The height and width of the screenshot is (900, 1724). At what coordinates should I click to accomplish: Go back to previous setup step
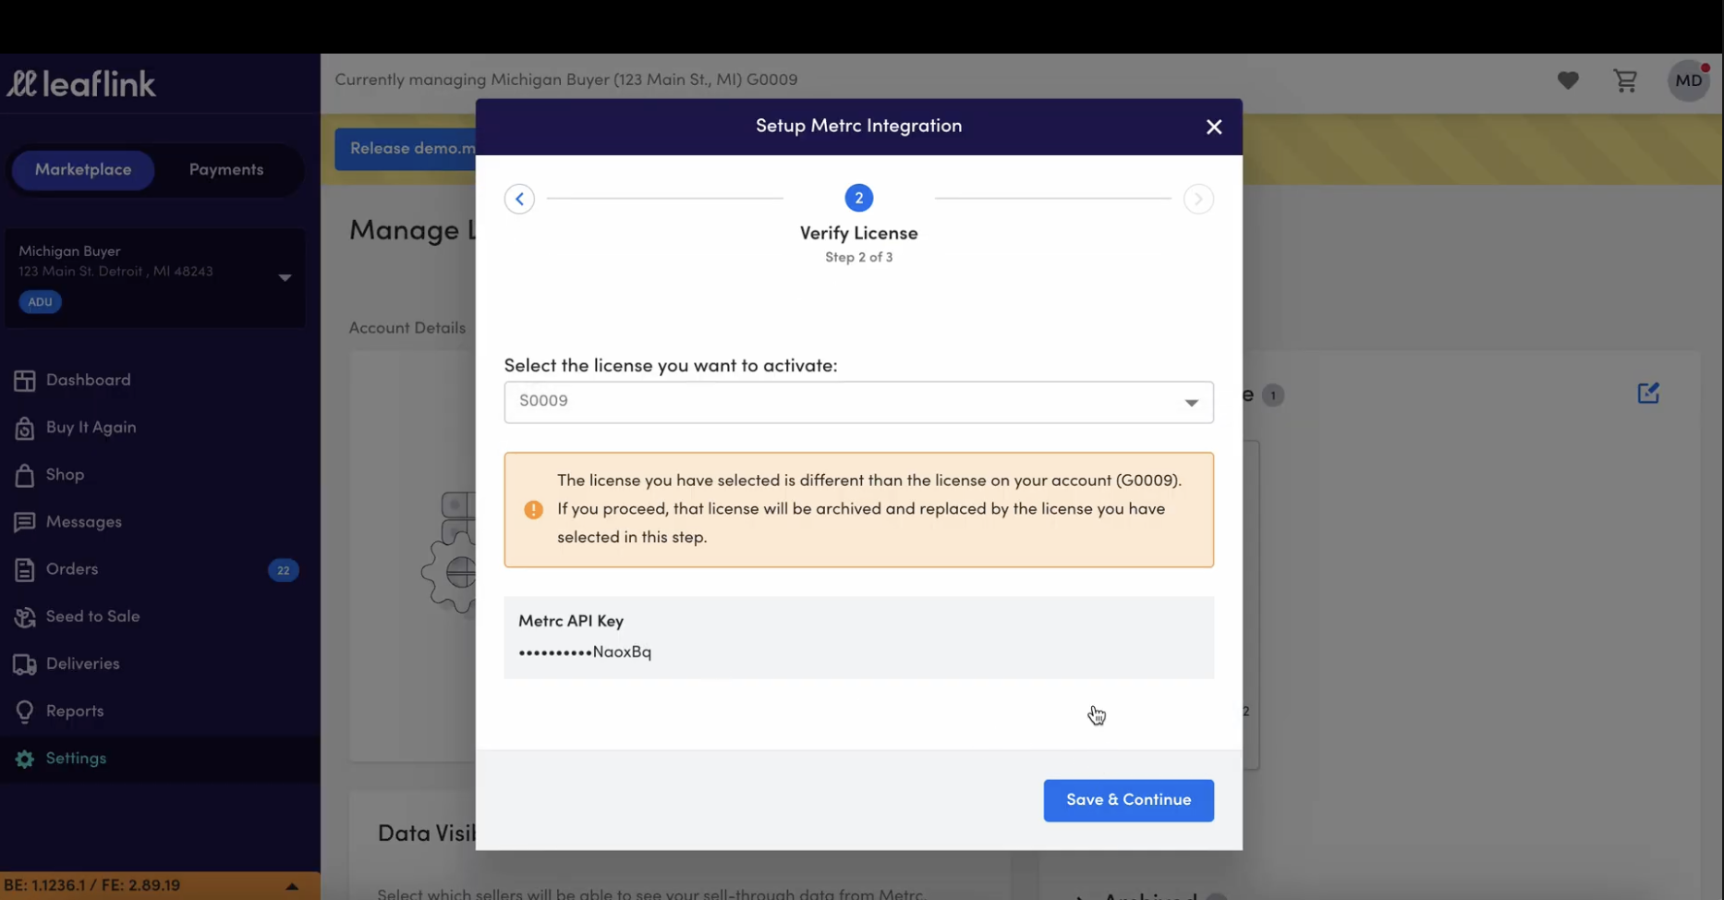coord(519,199)
